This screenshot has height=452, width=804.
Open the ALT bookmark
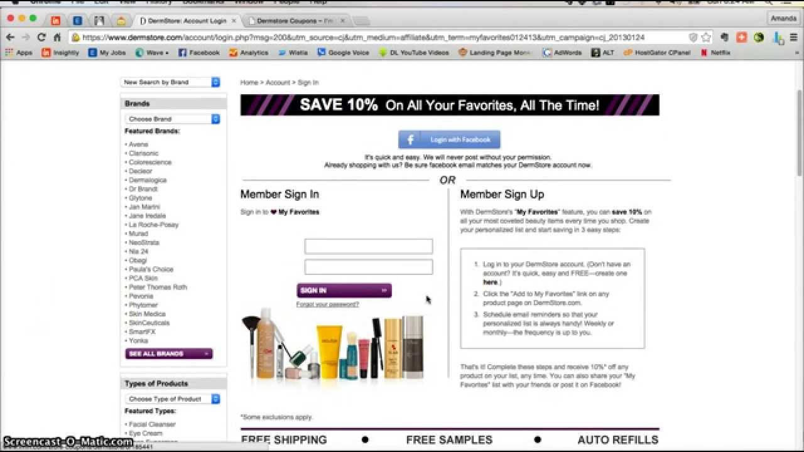pos(603,53)
